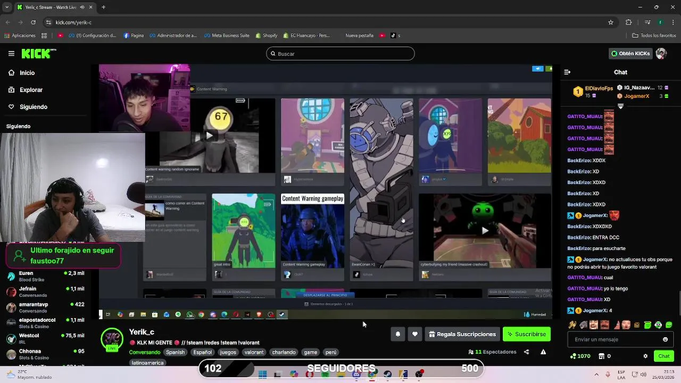Open Chrome extensions puzzle icon

coord(629,22)
